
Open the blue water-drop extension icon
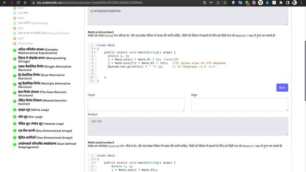[x=267, y=2]
